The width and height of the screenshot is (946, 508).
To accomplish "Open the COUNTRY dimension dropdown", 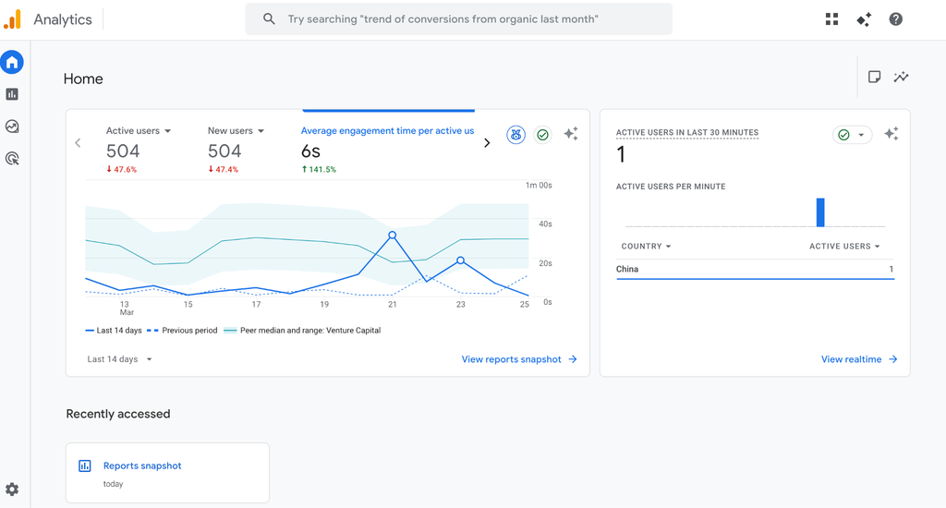I will point(646,247).
